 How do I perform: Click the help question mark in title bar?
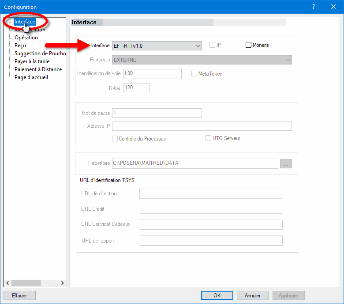tap(313, 7)
